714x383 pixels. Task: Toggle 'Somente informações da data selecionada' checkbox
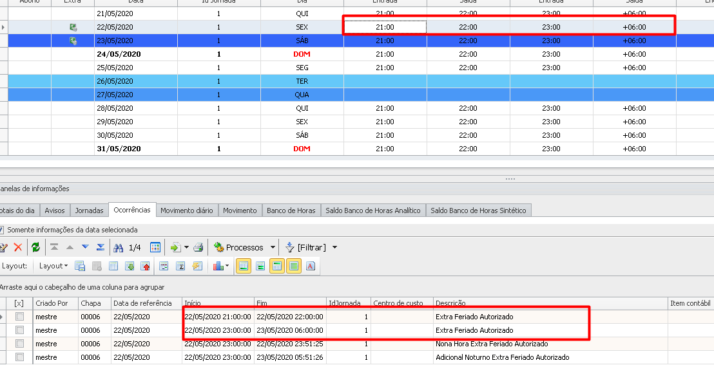click(x=1, y=230)
